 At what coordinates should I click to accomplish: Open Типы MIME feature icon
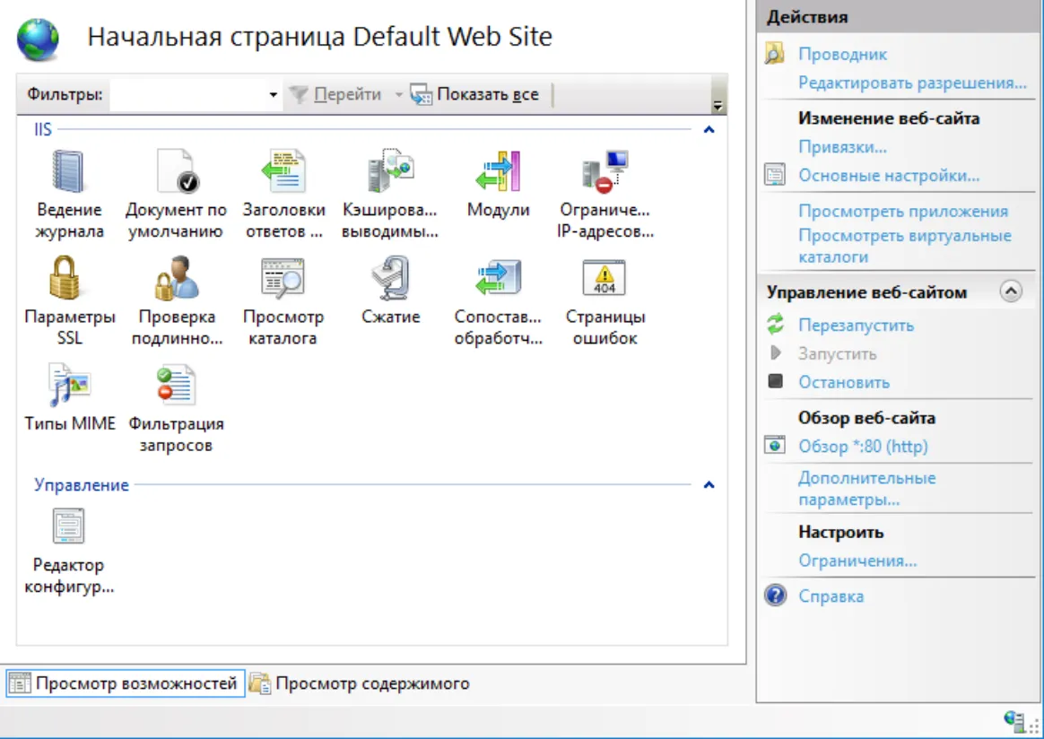[x=69, y=397]
